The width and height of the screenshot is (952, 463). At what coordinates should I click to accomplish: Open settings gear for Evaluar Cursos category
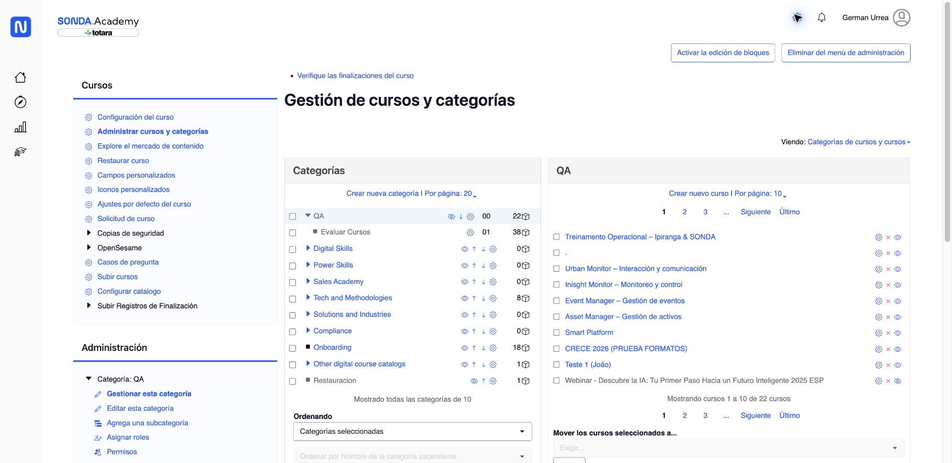click(471, 233)
